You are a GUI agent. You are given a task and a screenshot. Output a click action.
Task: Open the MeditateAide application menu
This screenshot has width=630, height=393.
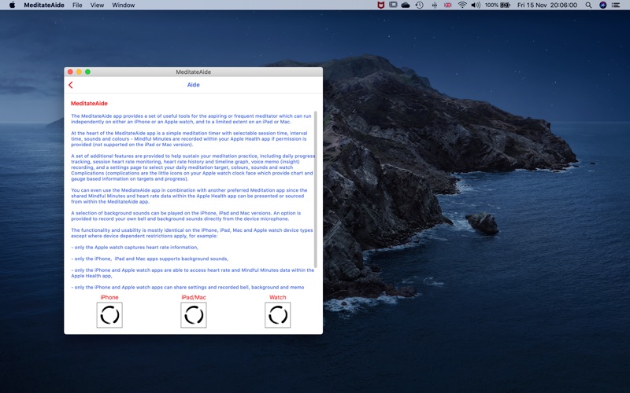[44, 6]
